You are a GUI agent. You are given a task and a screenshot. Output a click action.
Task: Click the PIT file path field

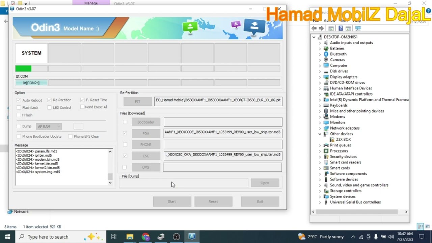[x=218, y=101]
